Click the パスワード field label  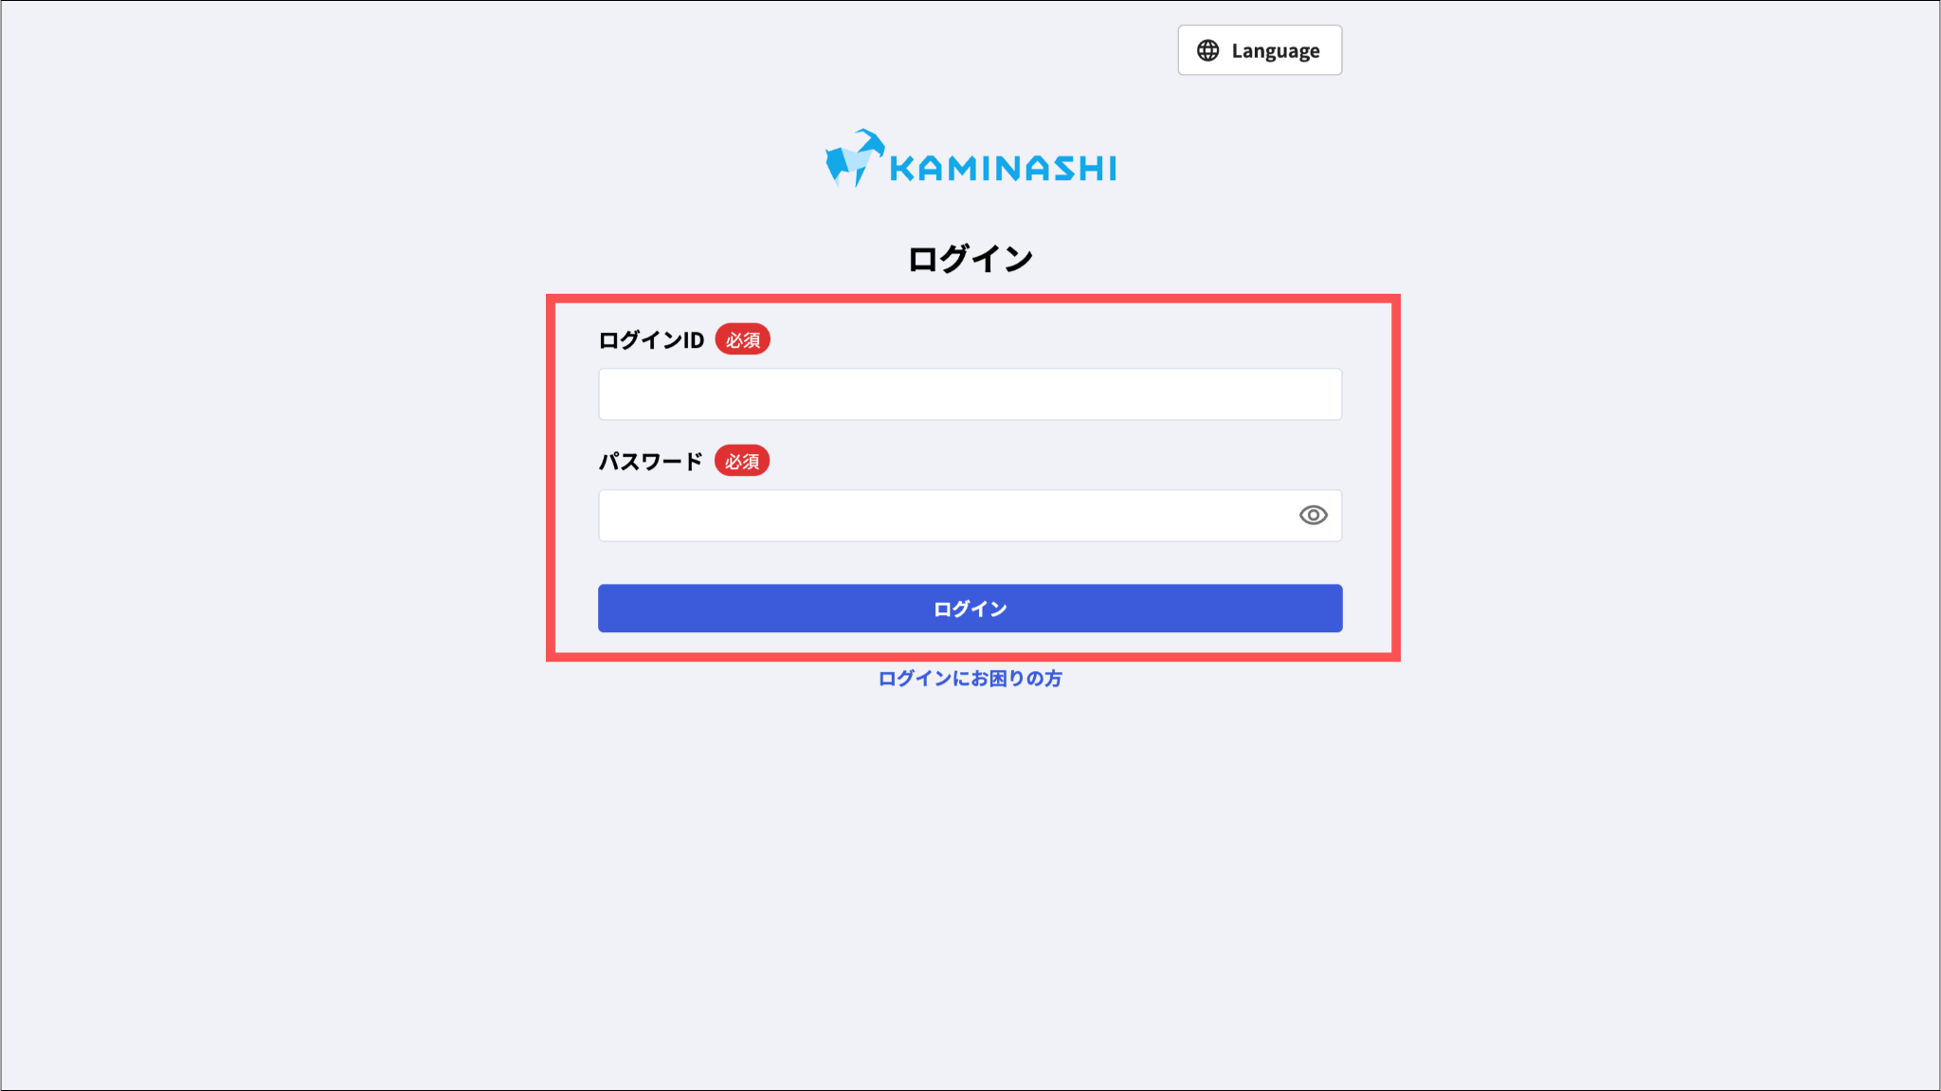(650, 462)
